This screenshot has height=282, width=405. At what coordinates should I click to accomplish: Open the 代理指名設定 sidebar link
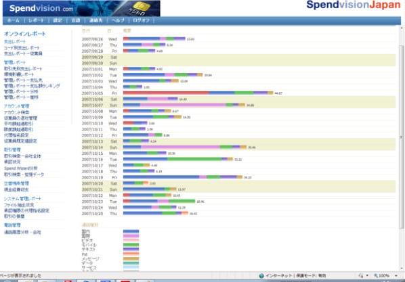point(16,135)
